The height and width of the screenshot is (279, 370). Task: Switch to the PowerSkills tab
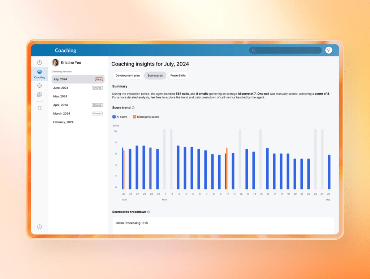pos(178,76)
